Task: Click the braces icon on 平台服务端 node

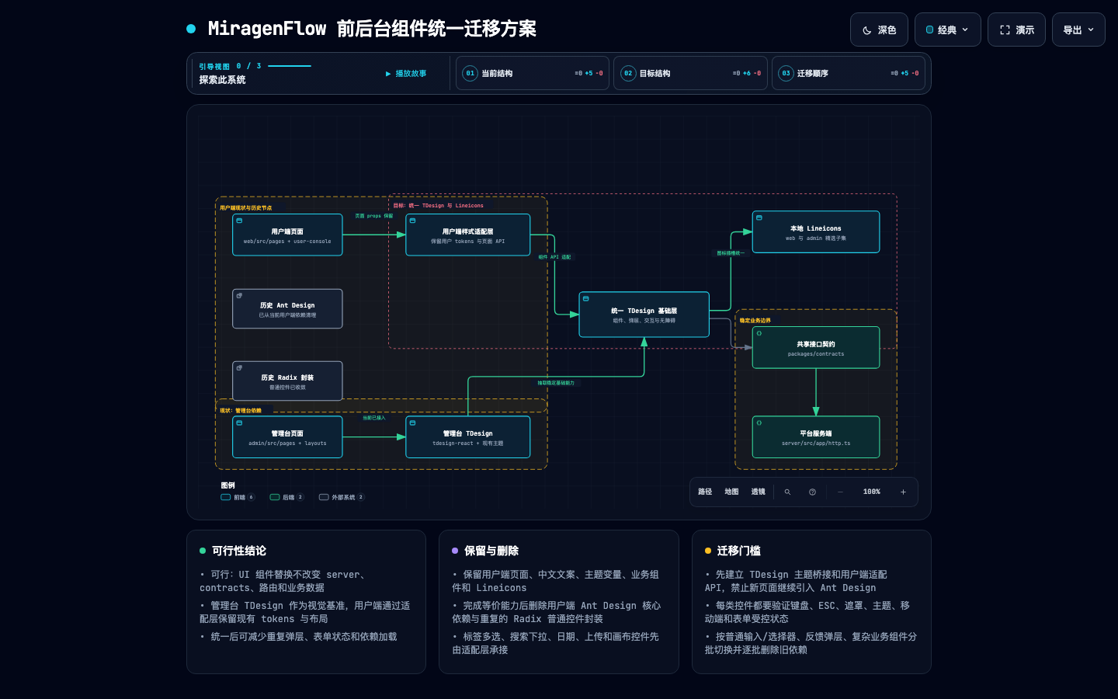Action: [759, 423]
